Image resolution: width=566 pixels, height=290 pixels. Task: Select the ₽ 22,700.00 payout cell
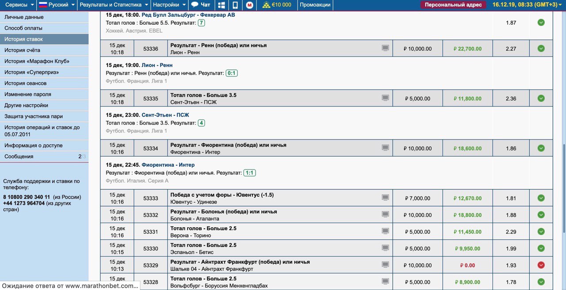point(467,49)
